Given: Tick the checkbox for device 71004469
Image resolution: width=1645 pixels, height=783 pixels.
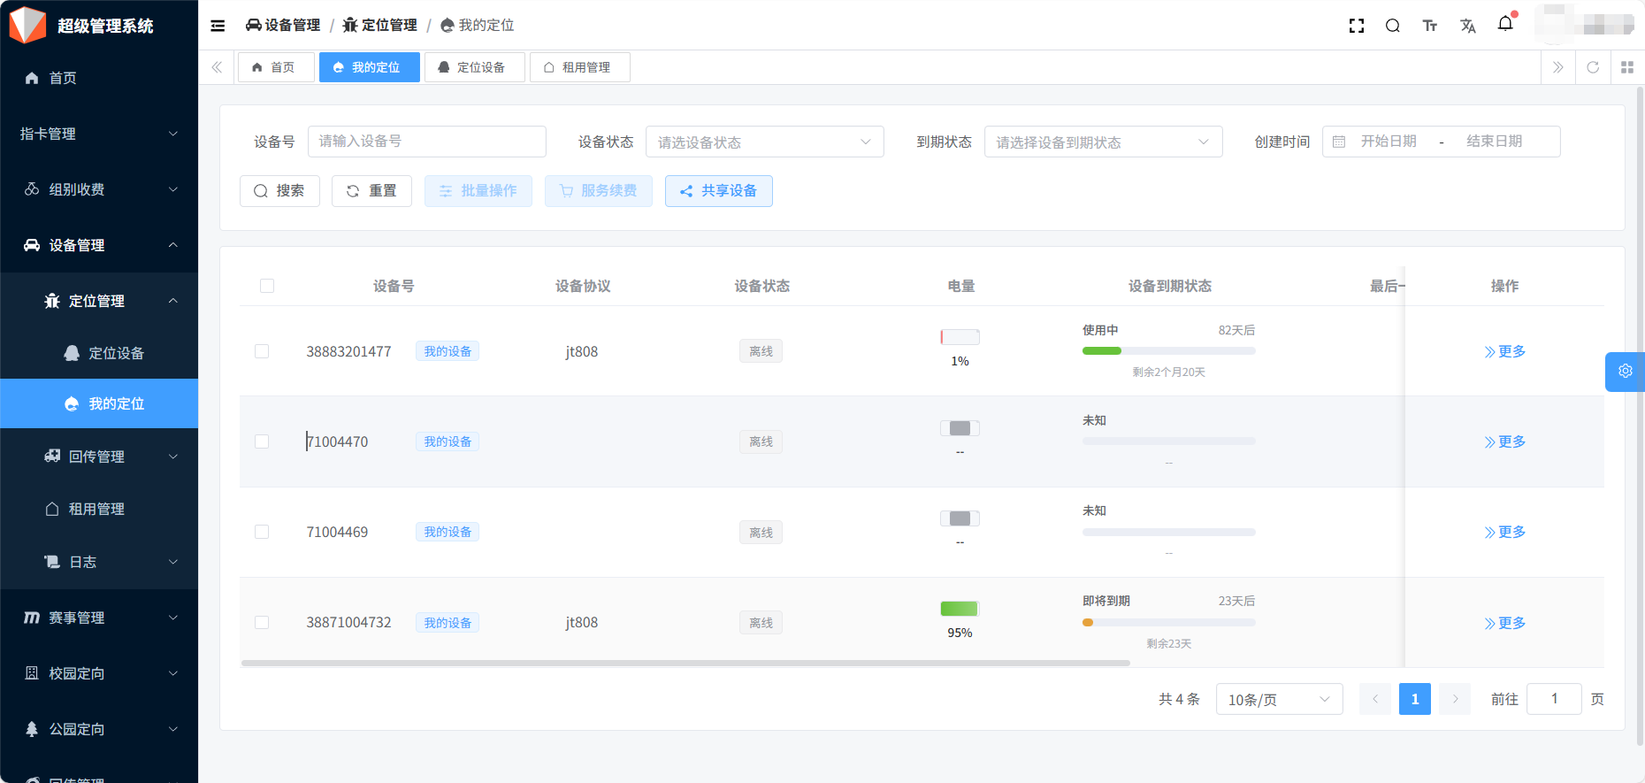Looking at the screenshot, I should (262, 532).
